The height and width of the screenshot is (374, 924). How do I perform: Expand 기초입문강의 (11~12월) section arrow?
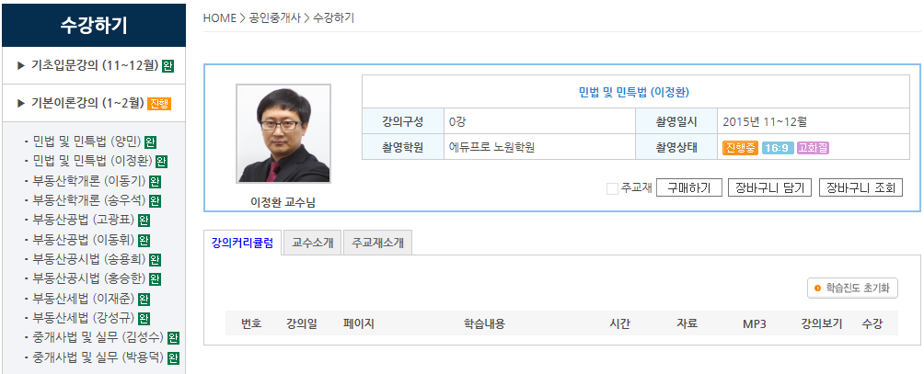[x=21, y=65]
